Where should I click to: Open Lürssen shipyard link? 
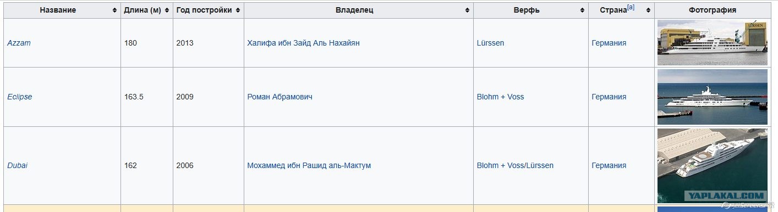pos(490,43)
